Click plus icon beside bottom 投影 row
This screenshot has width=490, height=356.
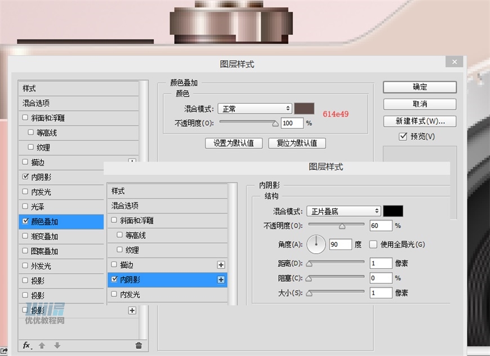pyautogui.click(x=132, y=310)
